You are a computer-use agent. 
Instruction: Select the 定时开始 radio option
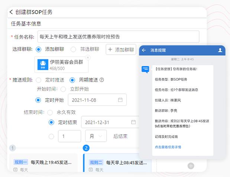[x=38, y=100]
